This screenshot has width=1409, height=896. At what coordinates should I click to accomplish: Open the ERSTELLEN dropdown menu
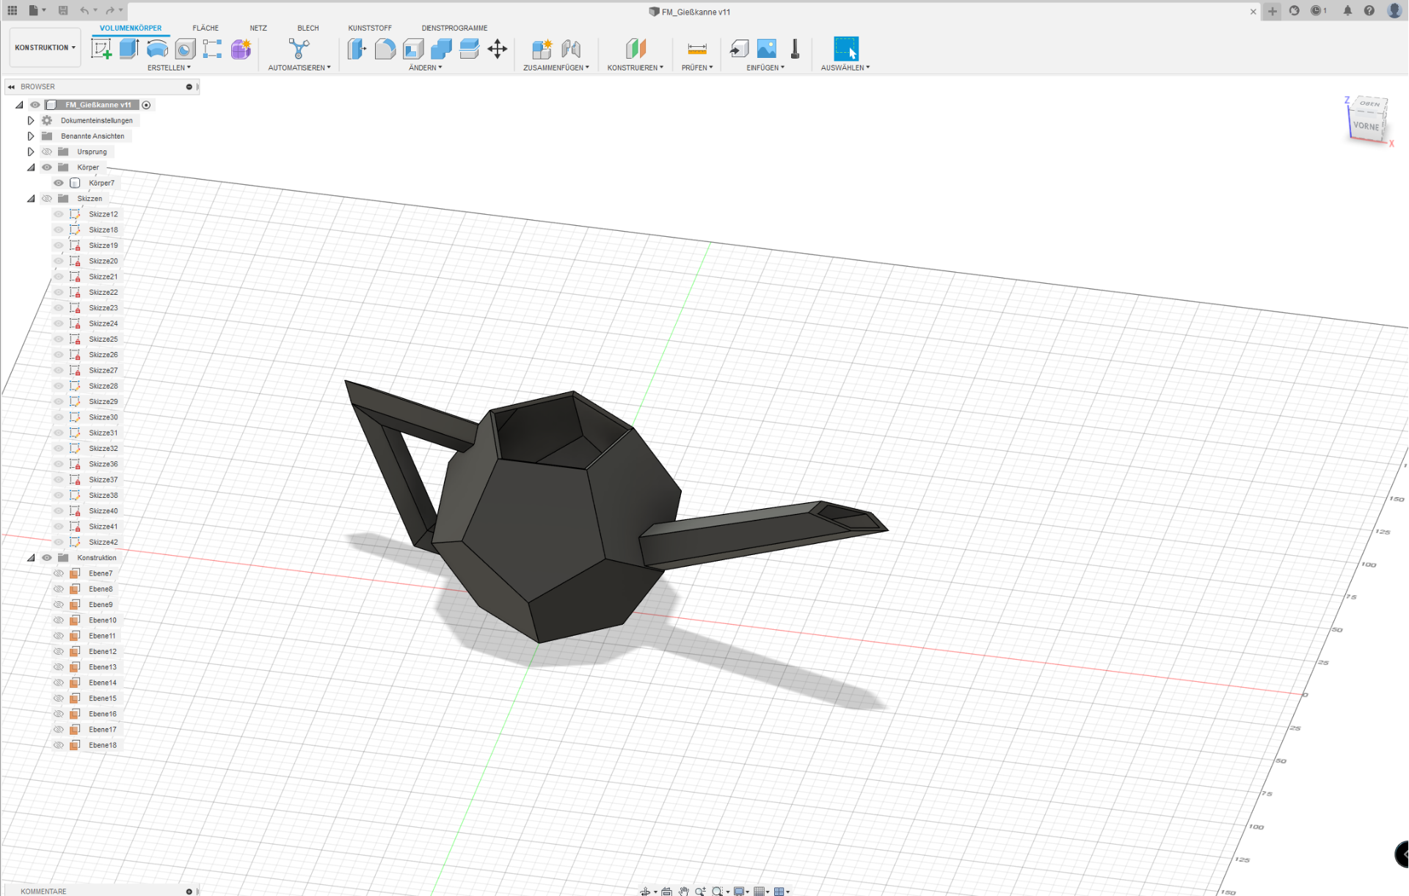(x=169, y=67)
